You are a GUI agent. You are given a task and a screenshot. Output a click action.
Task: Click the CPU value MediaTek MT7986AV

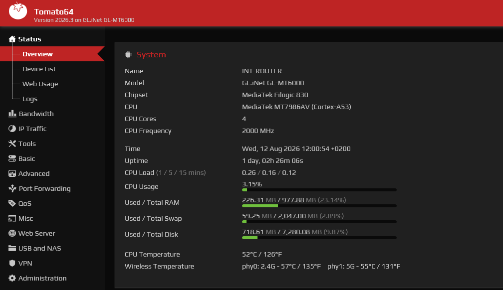click(296, 107)
